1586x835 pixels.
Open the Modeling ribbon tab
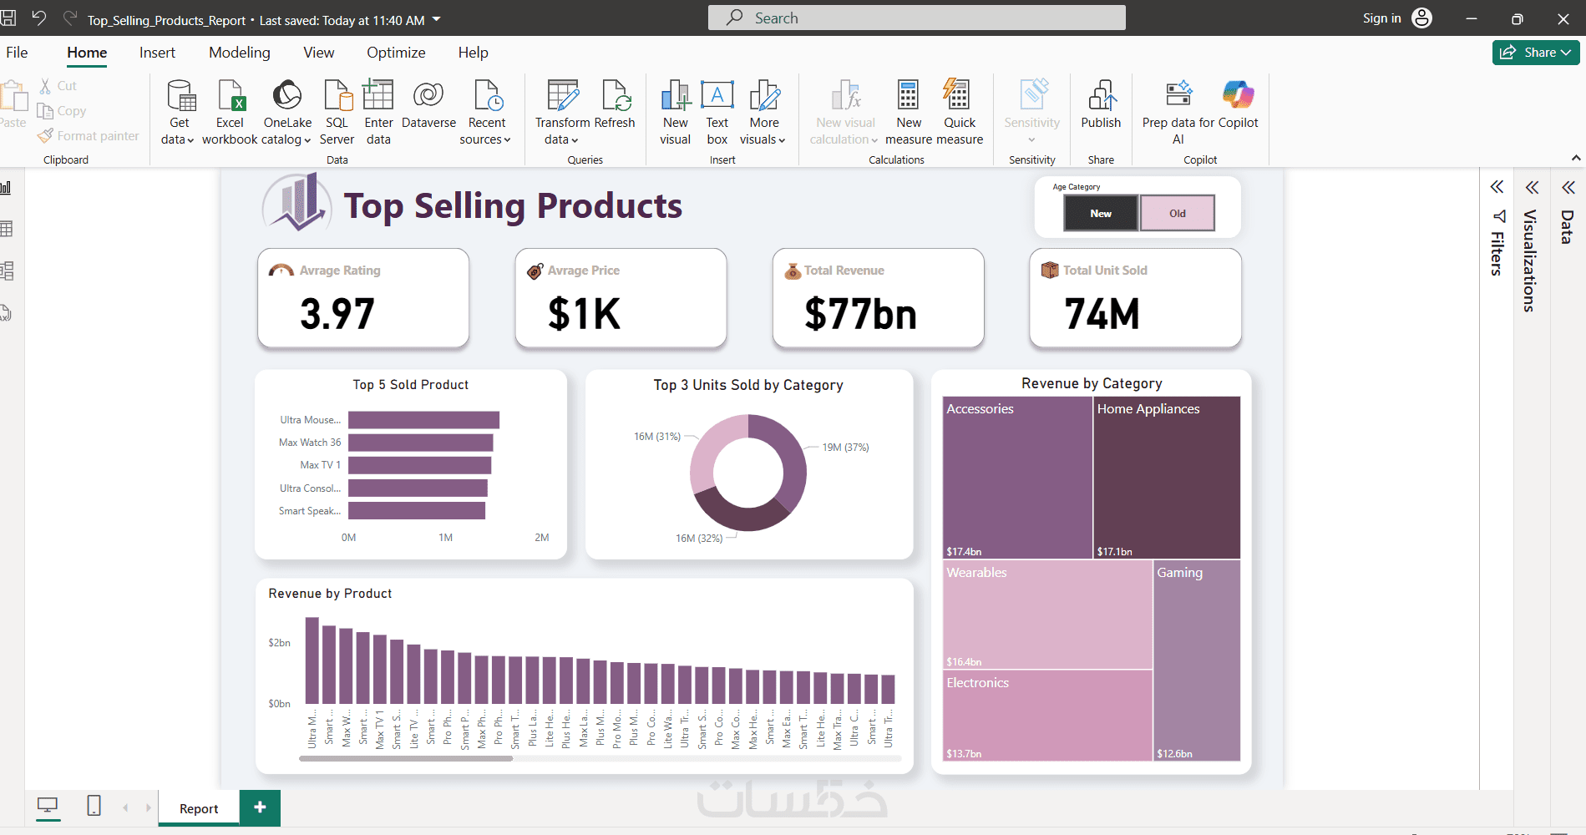tap(239, 53)
